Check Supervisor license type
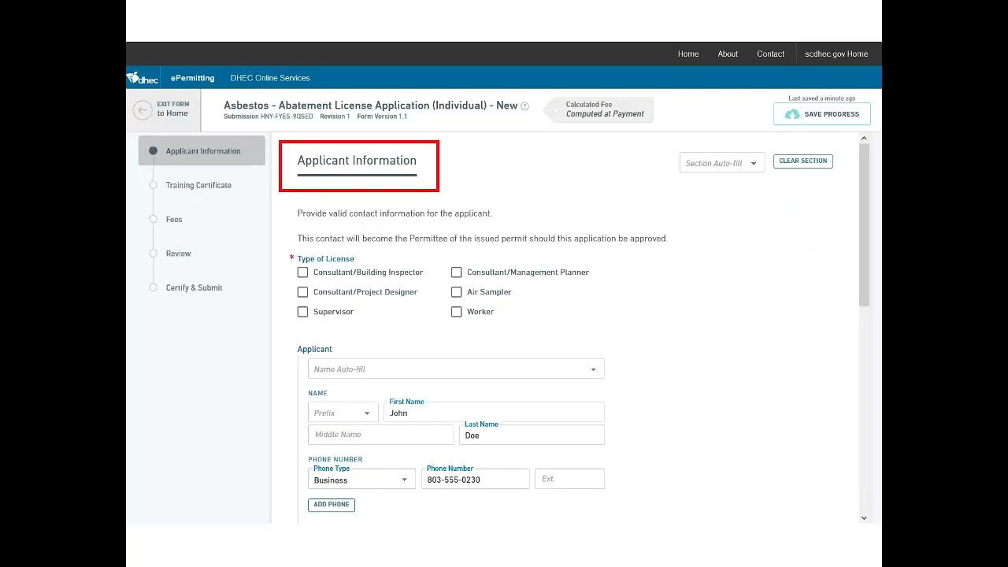This screenshot has width=1008, height=567. pyautogui.click(x=302, y=312)
